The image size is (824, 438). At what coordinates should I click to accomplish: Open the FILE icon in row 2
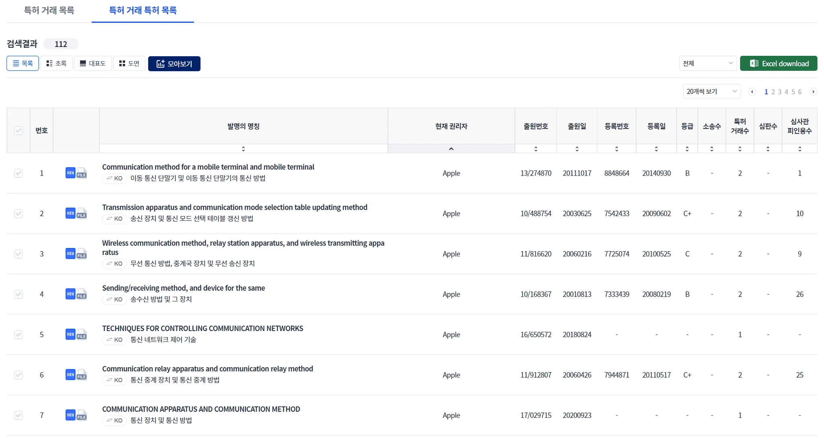(x=82, y=214)
